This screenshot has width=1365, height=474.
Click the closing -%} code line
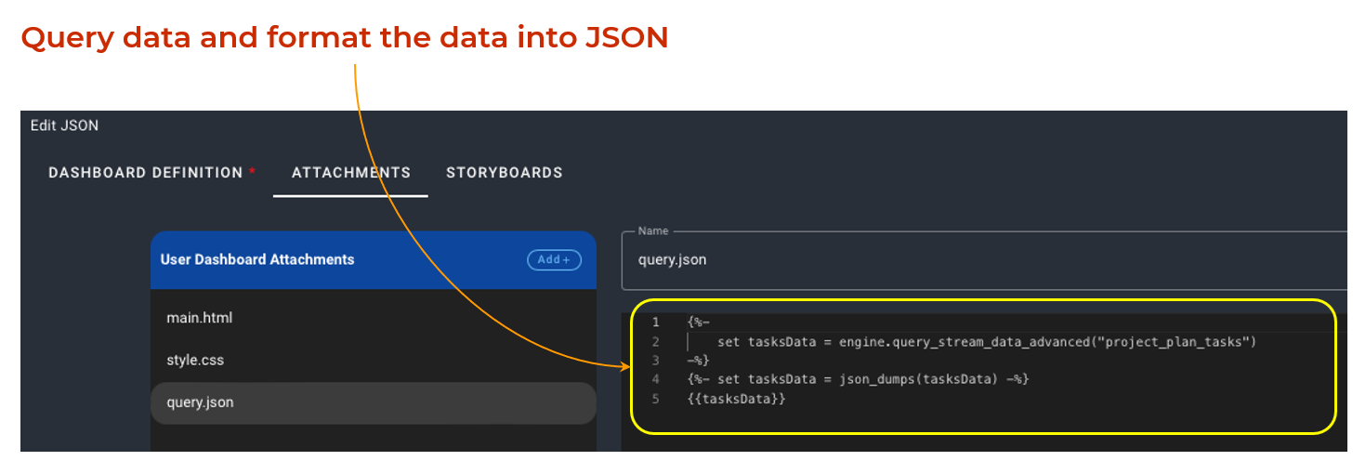699,361
